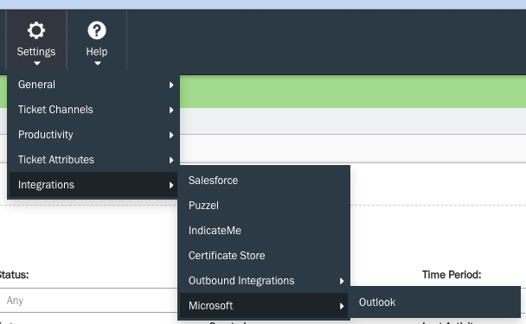Click the Status dropdown showing Any

pyautogui.click(x=89, y=301)
